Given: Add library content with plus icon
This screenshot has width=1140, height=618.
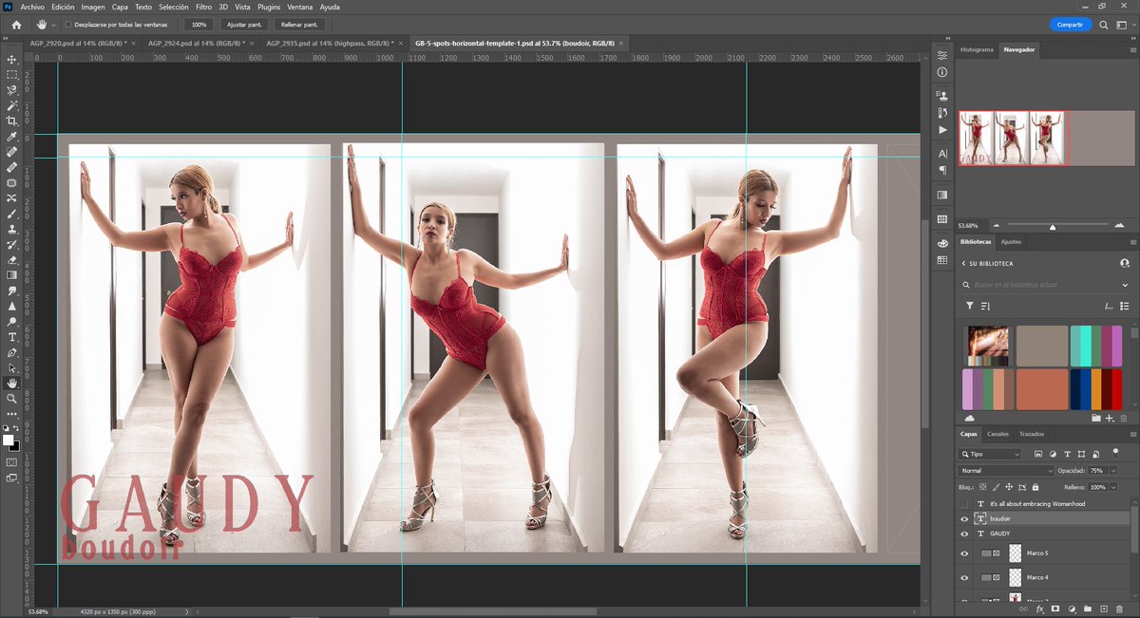Looking at the screenshot, I should click(x=1110, y=418).
